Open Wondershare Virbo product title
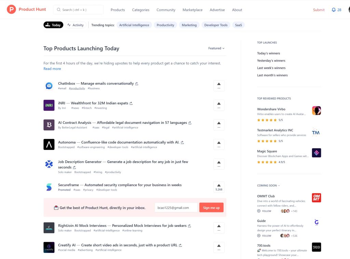Screen dimensions: 350x259 [271, 109]
